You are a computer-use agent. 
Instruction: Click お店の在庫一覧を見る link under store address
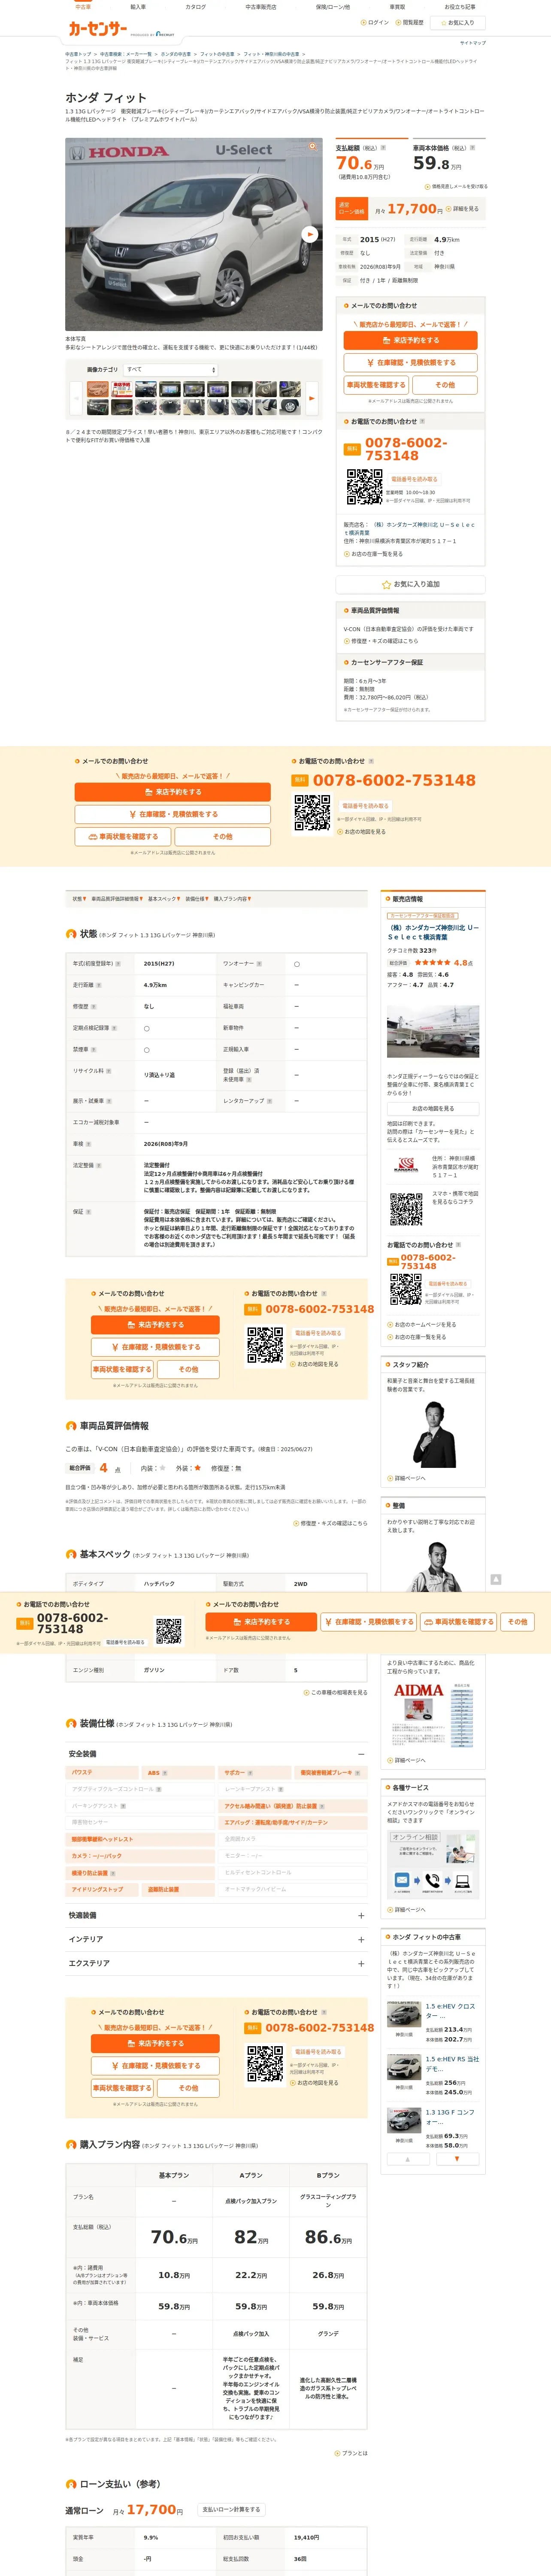374,554
